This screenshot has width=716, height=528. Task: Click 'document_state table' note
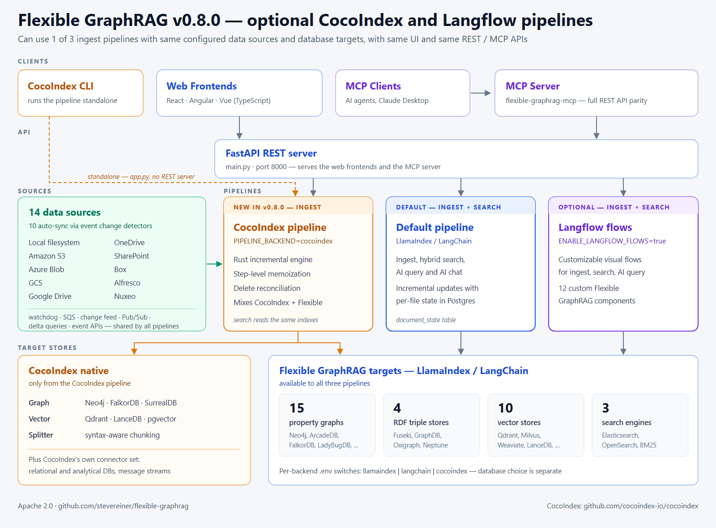[426, 320]
